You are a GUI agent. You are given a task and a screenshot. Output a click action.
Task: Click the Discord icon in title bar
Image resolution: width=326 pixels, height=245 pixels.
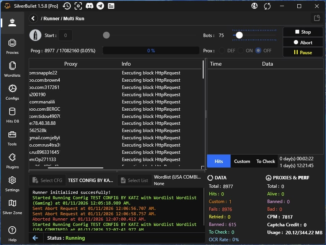click(x=89, y=6)
